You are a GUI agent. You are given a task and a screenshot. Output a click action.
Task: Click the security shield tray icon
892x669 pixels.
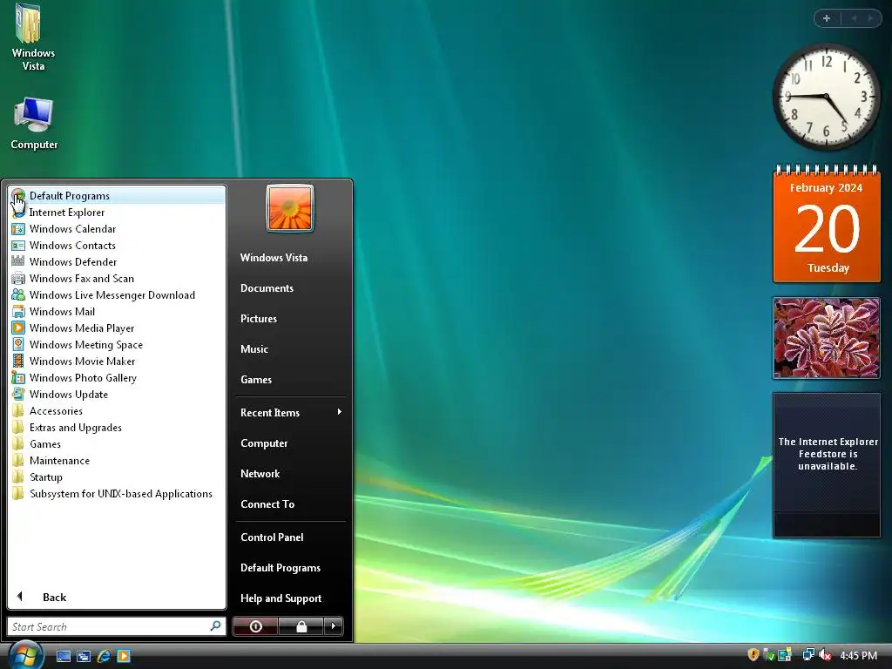click(x=753, y=655)
